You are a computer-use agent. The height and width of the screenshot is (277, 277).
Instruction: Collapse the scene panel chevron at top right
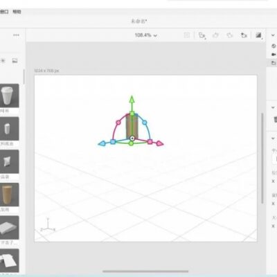[x=273, y=35]
